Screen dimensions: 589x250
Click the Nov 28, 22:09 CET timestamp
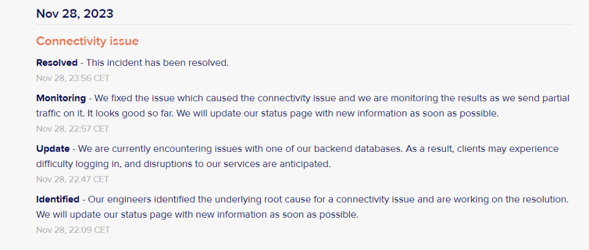(x=73, y=230)
